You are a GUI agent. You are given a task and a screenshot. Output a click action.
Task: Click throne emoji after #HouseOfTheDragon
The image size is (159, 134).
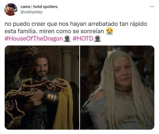click(67, 38)
